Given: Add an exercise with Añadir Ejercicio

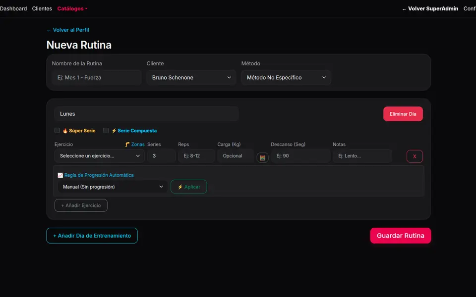Looking at the screenshot, I should click(x=81, y=205).
